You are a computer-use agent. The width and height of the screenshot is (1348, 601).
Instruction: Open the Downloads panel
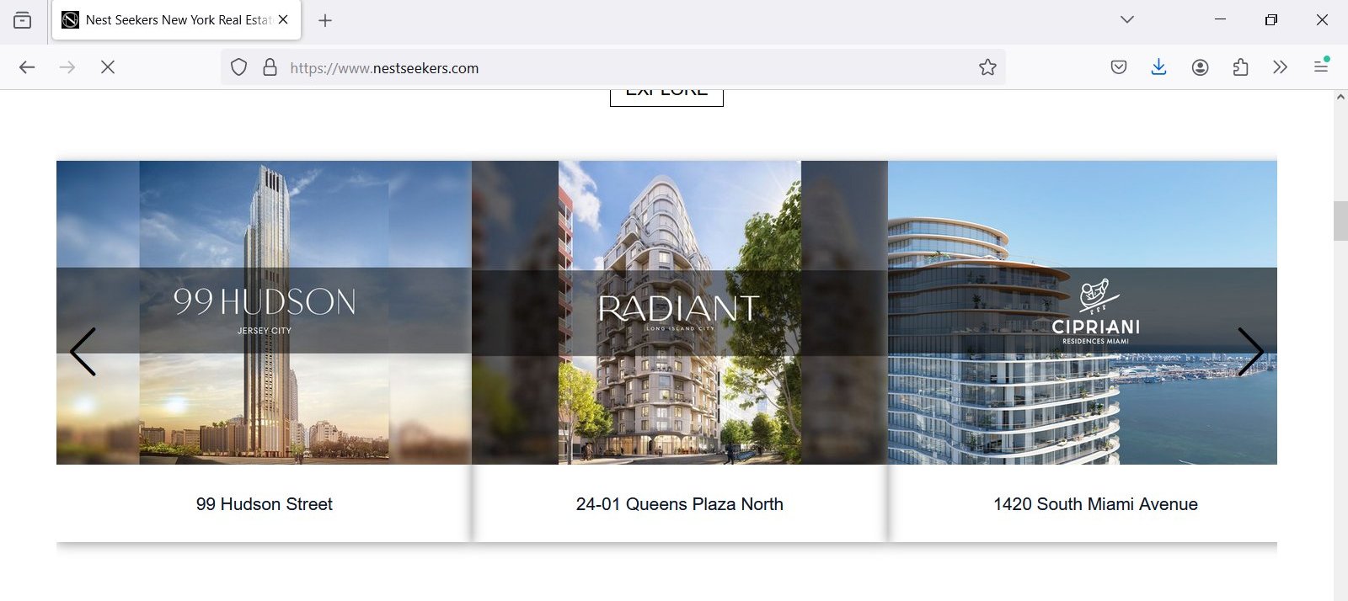[x=1159, y=67]
